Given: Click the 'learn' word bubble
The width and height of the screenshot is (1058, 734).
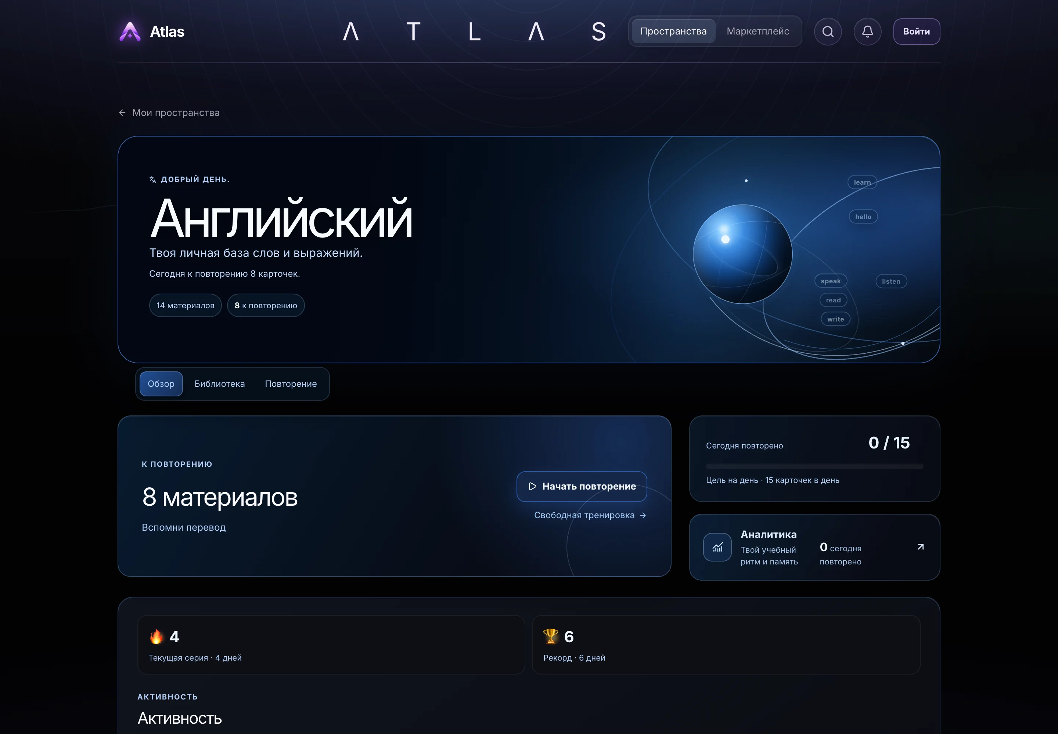Looking at the screenshot, I should [862, 182].
